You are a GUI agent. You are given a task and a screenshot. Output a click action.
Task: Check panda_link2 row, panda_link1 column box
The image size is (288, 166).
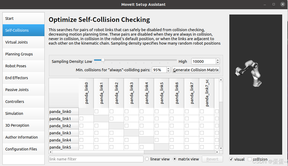pyautogui.click(x=96, y=126)
